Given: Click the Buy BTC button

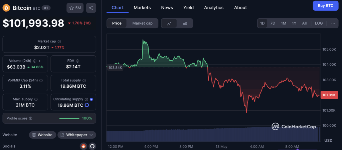Looking at the screenshot, I should click(x=325, y=6).
